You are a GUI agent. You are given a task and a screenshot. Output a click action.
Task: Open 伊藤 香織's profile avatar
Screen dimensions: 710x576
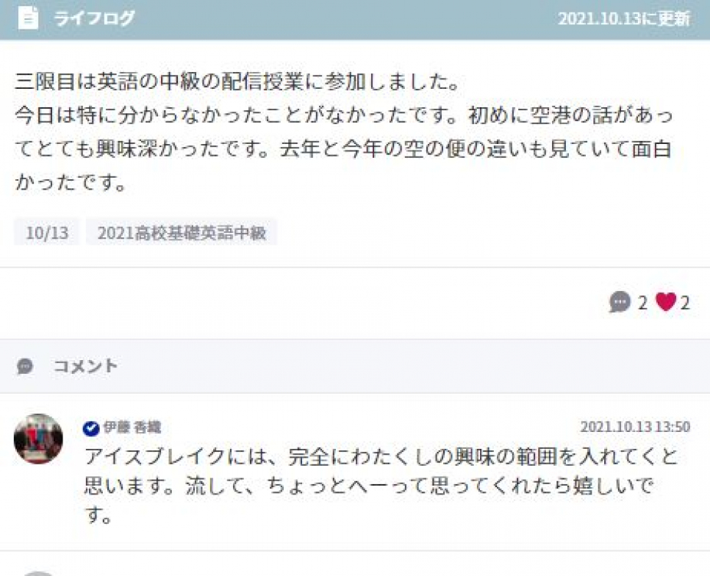[38, 439]
